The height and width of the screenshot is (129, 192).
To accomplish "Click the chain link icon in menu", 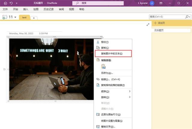I will click(x=98, y=79).
